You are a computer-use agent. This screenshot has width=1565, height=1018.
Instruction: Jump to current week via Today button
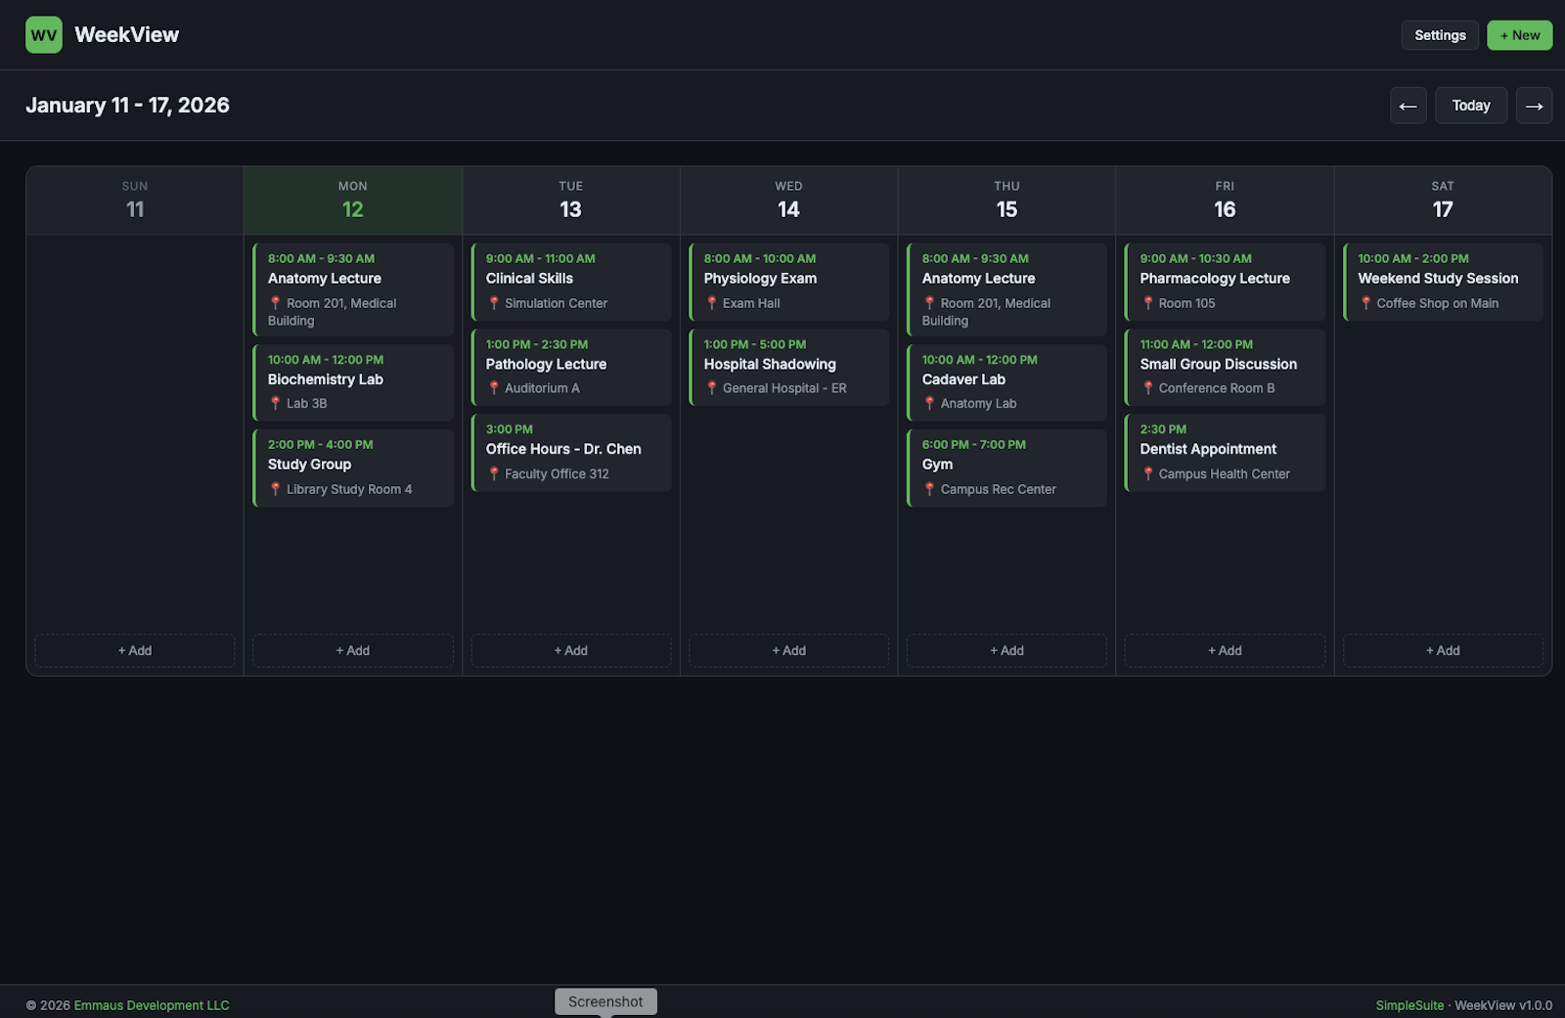[x=1471, y=105]
